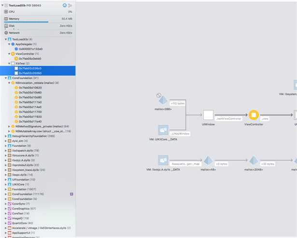Select the UIFoundation (10) row
Image resolution: width=297 pixels, height=238 pixels.
[38, 179]
